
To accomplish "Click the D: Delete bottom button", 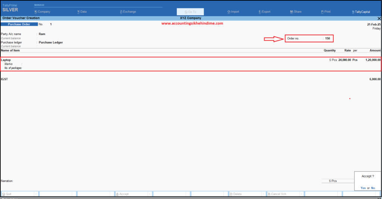I will coord(245,194).
